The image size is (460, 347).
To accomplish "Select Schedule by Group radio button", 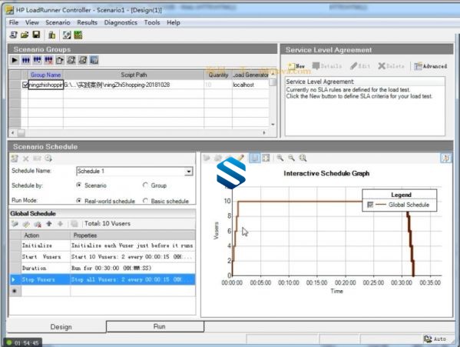I will tap(145, 185).
